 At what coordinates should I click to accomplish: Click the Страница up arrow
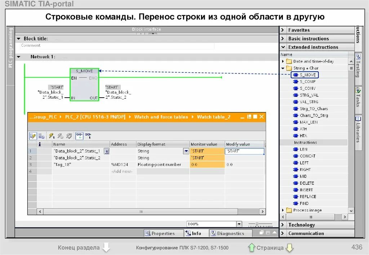(252, 247)
